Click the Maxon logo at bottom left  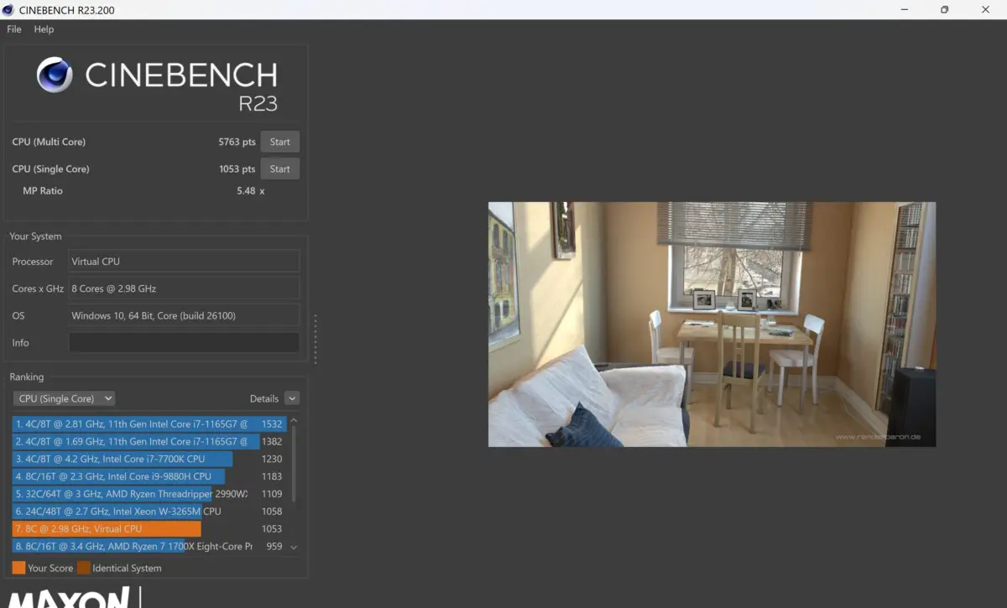(69, 597)
